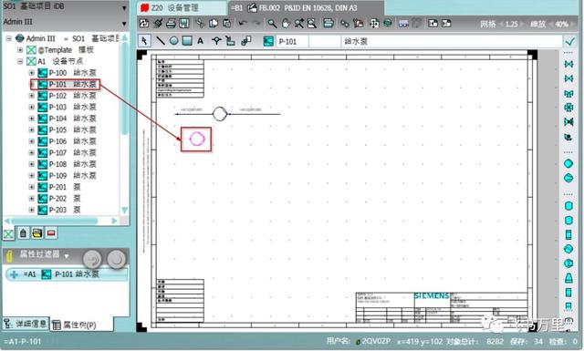Open the 属性过滤器 dropdown arrow
Screen dimensions: 584x351
point(67,256)
